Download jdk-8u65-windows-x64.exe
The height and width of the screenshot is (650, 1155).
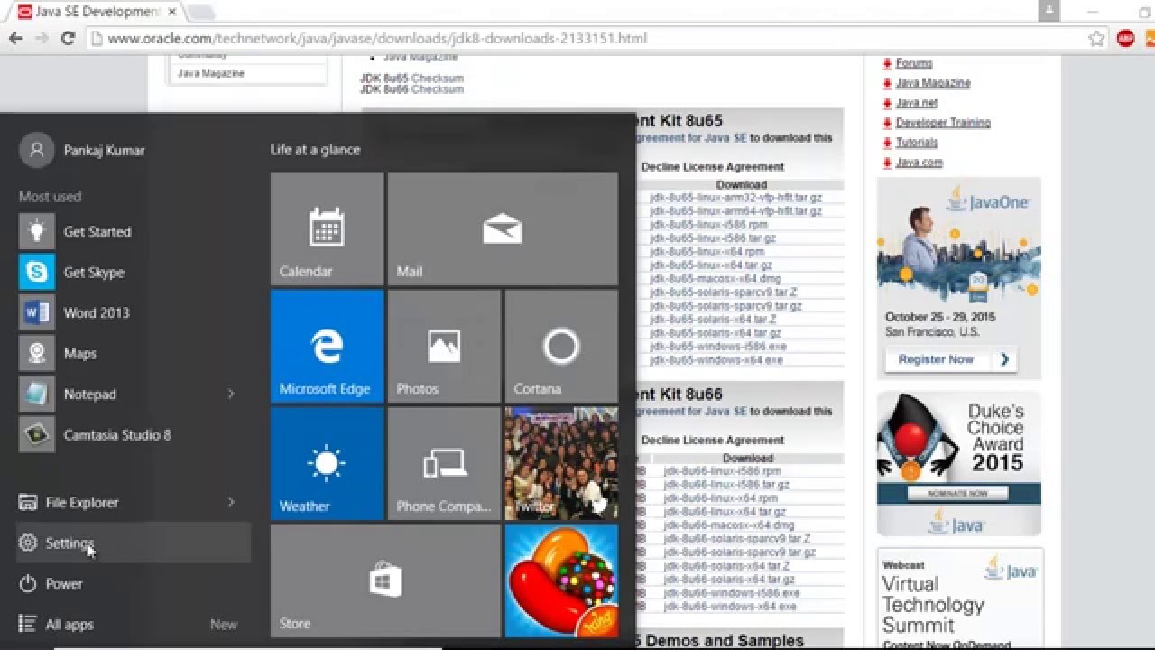pyautogui.click(x=716, y=360)
